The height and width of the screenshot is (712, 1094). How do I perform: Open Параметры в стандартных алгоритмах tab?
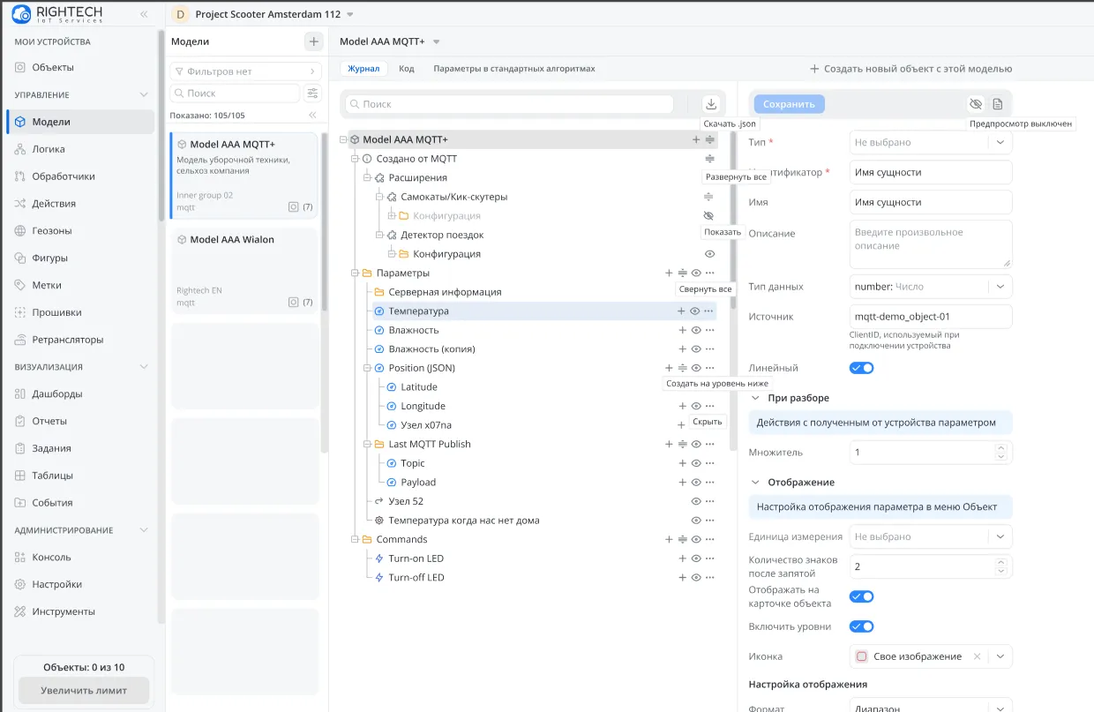[x=514, y=69]
